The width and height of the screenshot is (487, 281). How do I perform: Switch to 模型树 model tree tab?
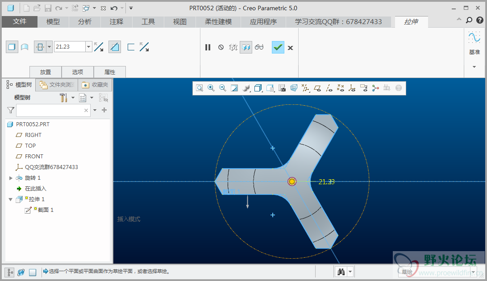(19, 85)
